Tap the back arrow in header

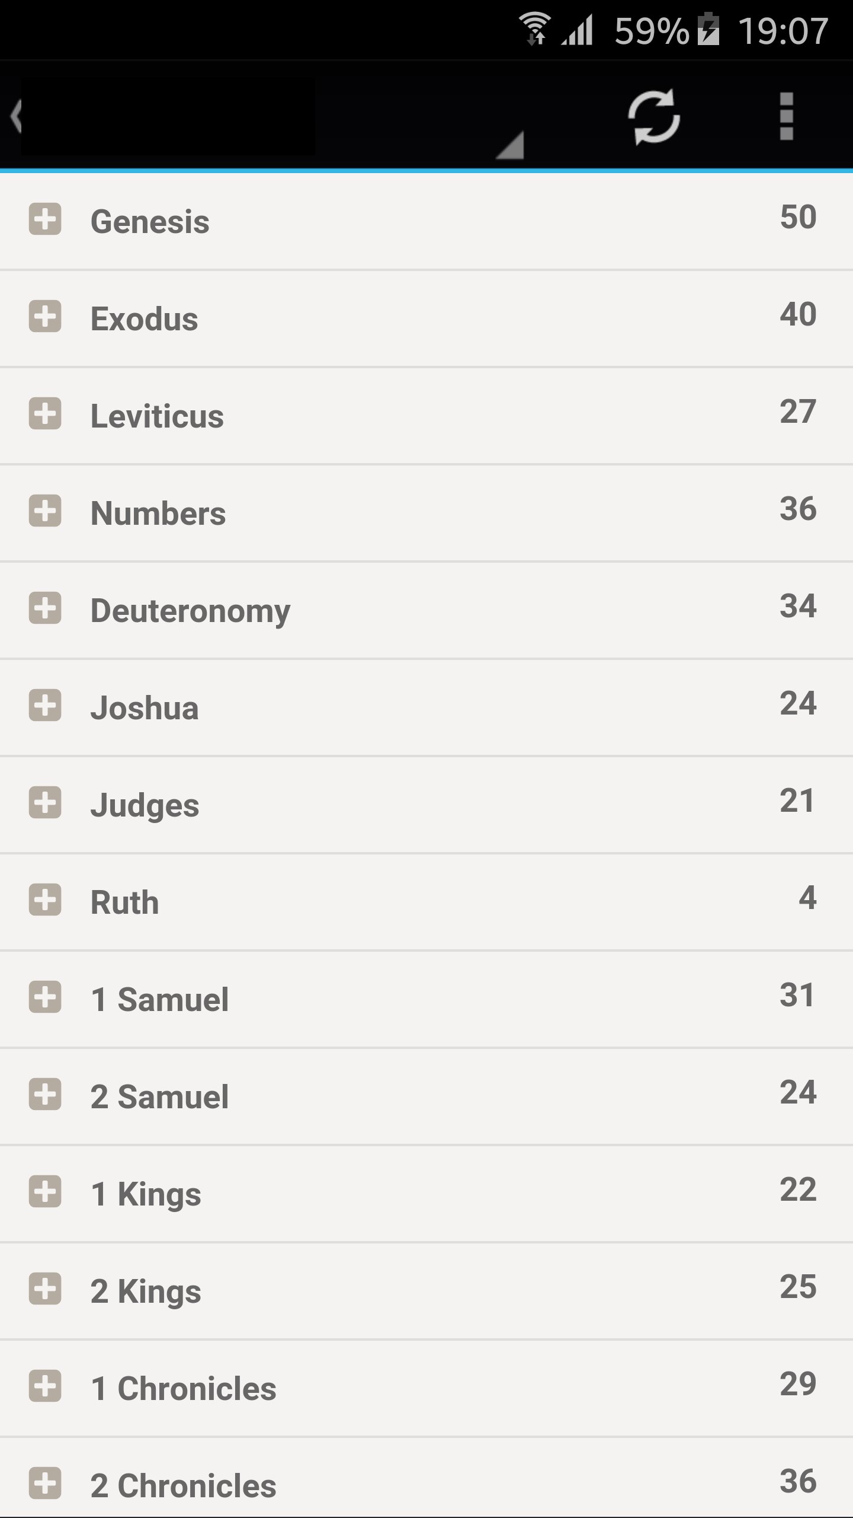point(15,116)
